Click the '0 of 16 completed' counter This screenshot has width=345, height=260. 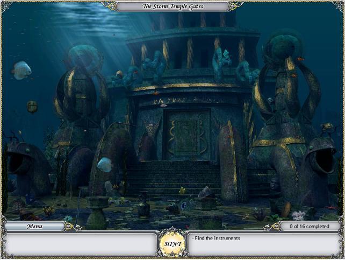310,226
